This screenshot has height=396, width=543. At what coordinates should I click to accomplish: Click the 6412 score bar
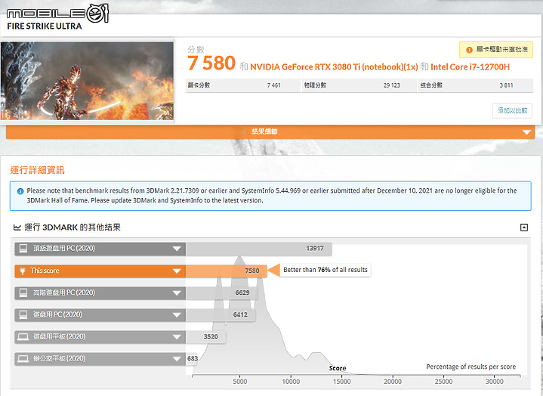pyautogui.click(x=221, y=314)
